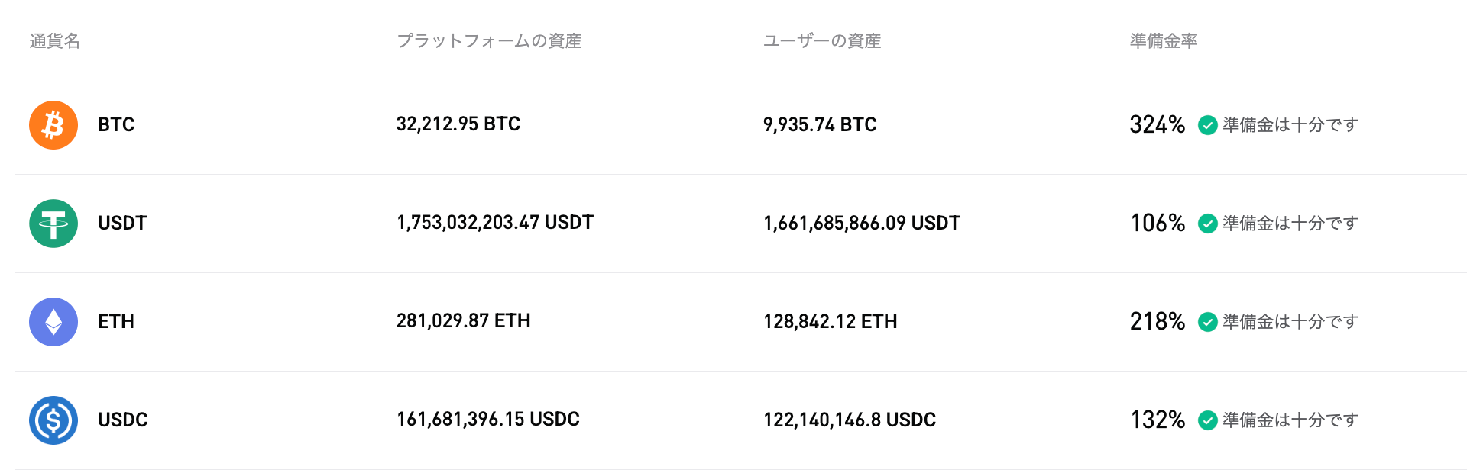Screen dimensions: 1470x473
Task: Select the USDC coin icon
Action: pos(53,420)
